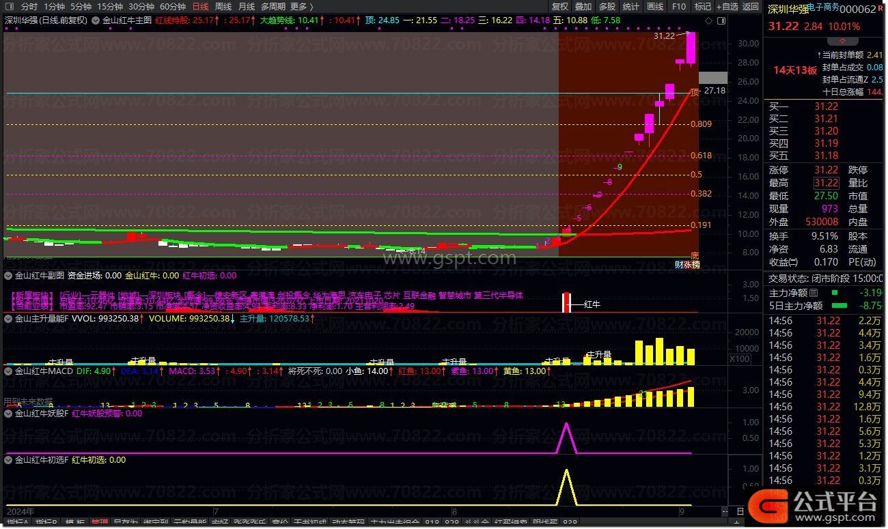Click the 2024年 timeline label
This screenshot has width=888, height=529.
[x=20, y=511]
